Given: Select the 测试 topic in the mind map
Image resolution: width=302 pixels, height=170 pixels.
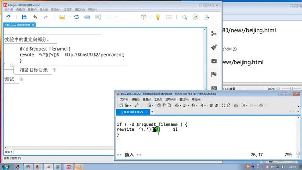Looking at the screenshot, I should click(x=9, y=79).
